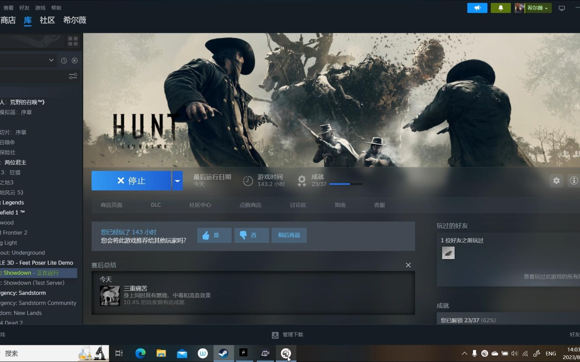Open the 点数商店 tab

[250, 205]
